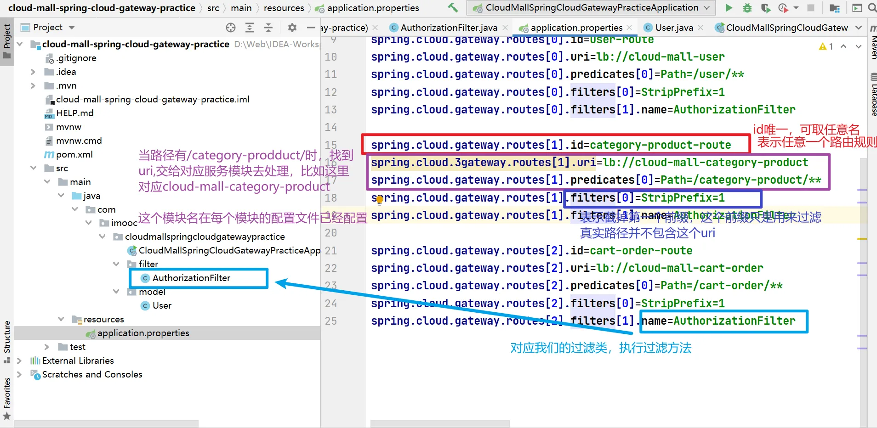Toggle the Structure tool window
Viewport: 877px width, 428px height.
(x=7, y=340)
